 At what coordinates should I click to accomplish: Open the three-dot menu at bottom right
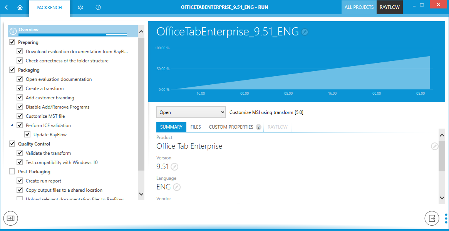[446, 218]
